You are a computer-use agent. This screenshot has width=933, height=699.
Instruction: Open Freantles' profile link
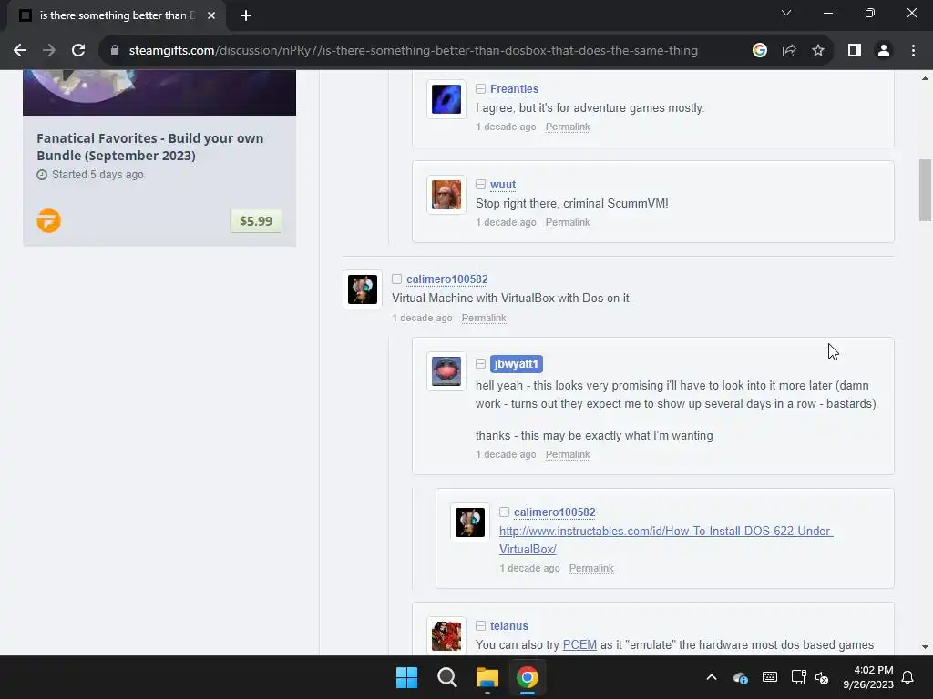(514, 89)
